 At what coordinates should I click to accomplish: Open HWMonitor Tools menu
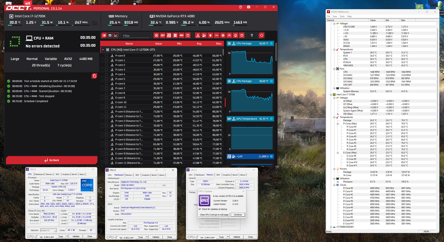click(342, 16)
